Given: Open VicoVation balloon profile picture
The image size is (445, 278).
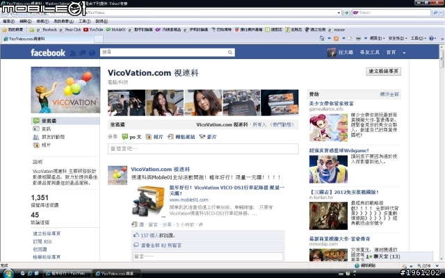Looking at the screenshot, I should coord(65,90).
